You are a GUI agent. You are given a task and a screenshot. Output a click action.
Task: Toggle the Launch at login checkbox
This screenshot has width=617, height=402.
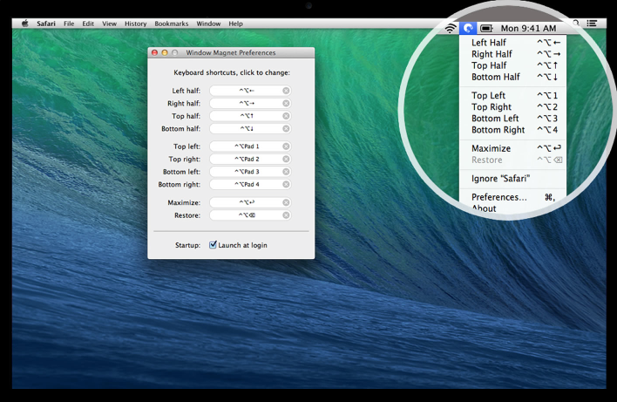tap(214, 245)
